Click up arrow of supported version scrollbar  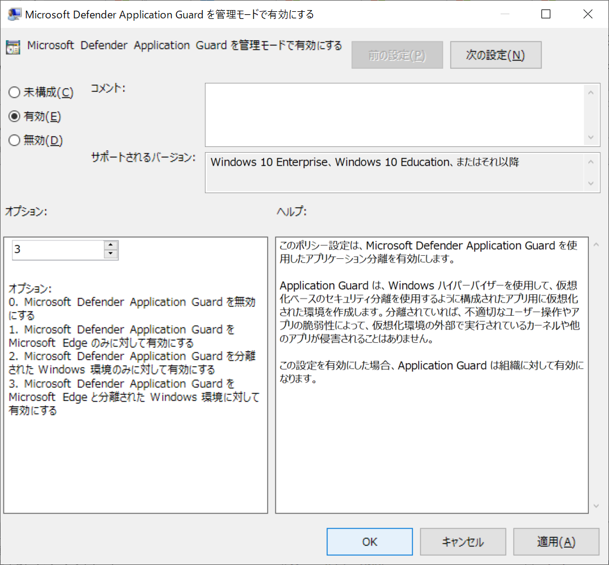pyautogui.click(x=591, y=162)
